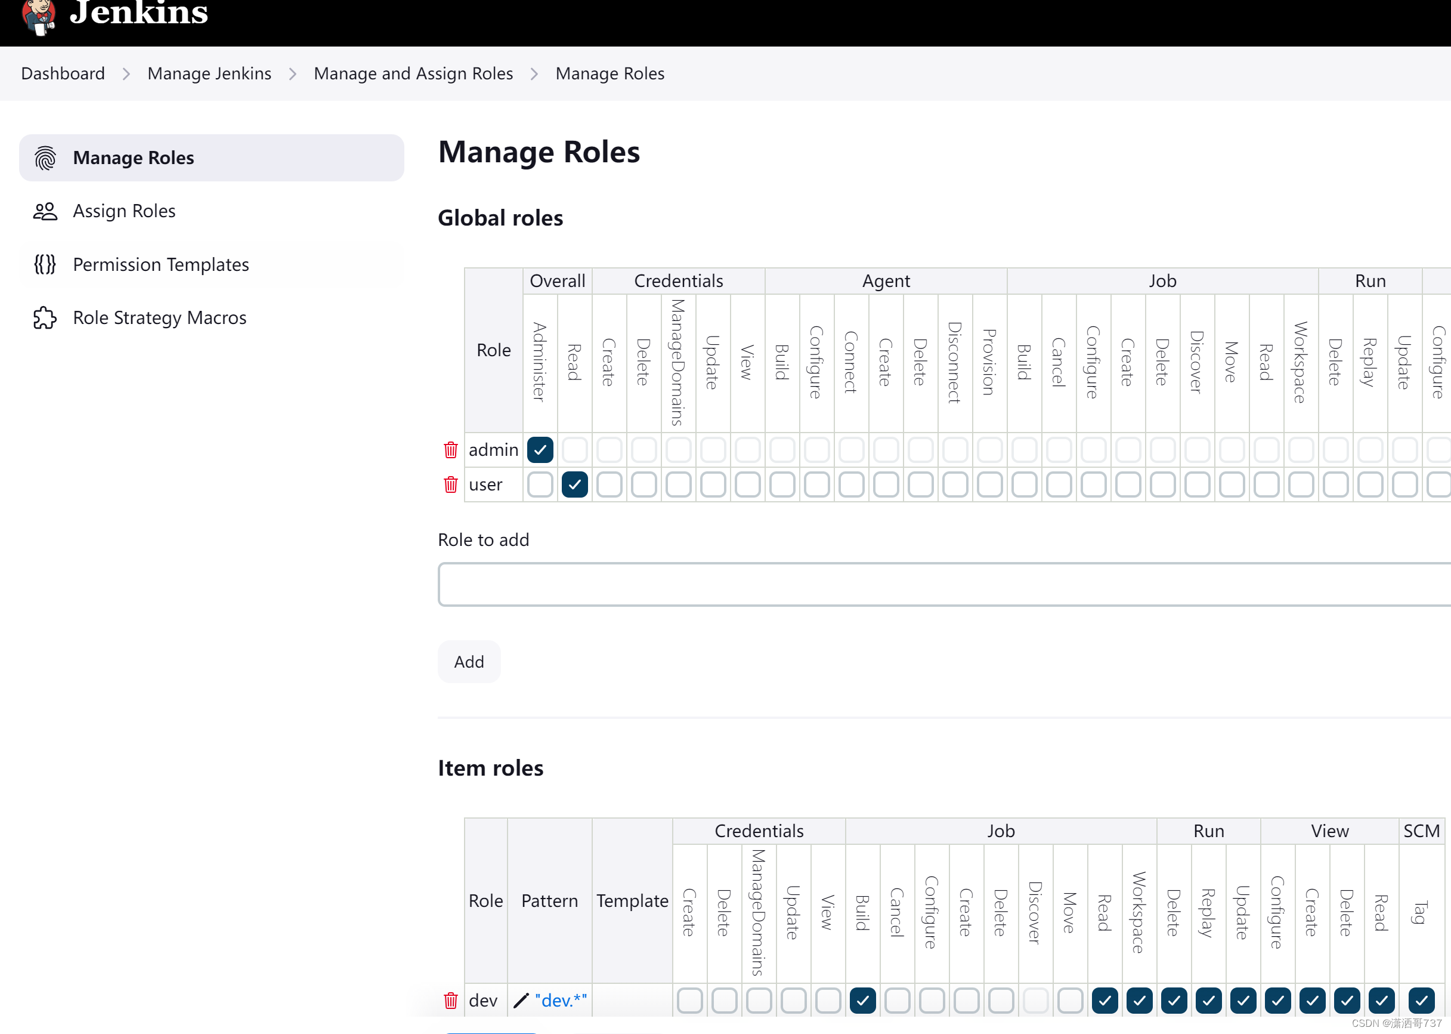This screenshot has height=1034, width=1451.
Task: Click the Permission Templates sidebar icon
Action: (x=45, y=264)
